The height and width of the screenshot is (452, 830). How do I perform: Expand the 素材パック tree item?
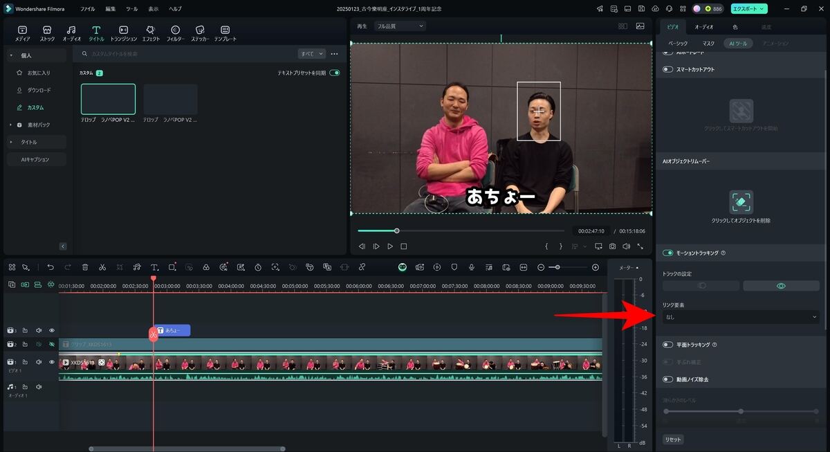(10, 125)
